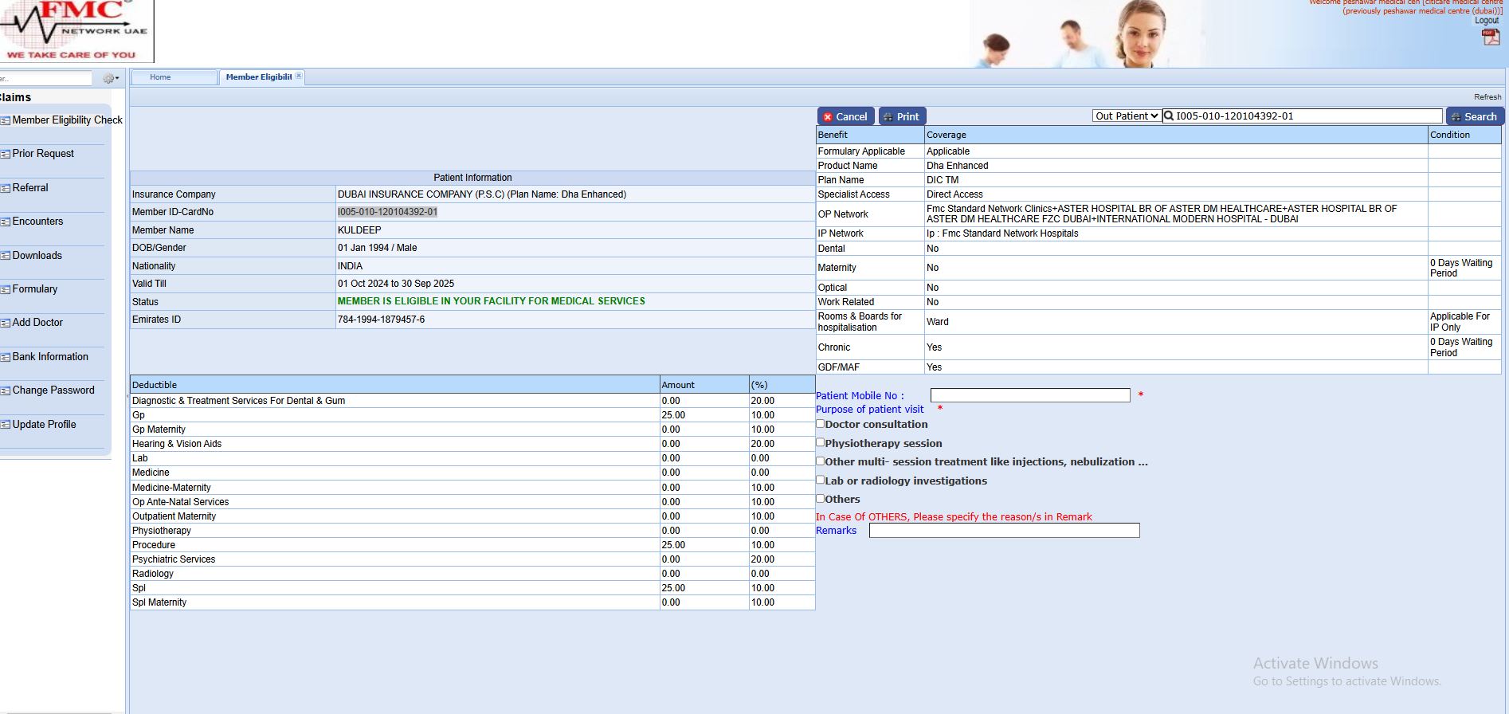Screen dimensions: 1509x714
Task: Click the Member Eligibility Check sidebar icon
Action: [x=6, y=120]
